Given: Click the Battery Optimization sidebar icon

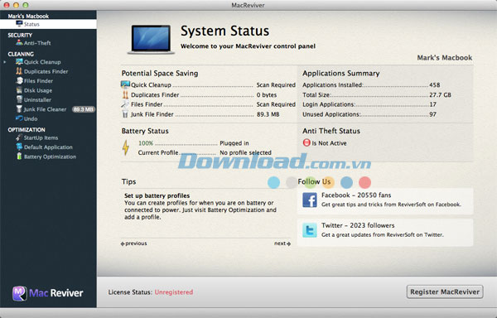Looking at the screenshot, I should coord(19,157).
